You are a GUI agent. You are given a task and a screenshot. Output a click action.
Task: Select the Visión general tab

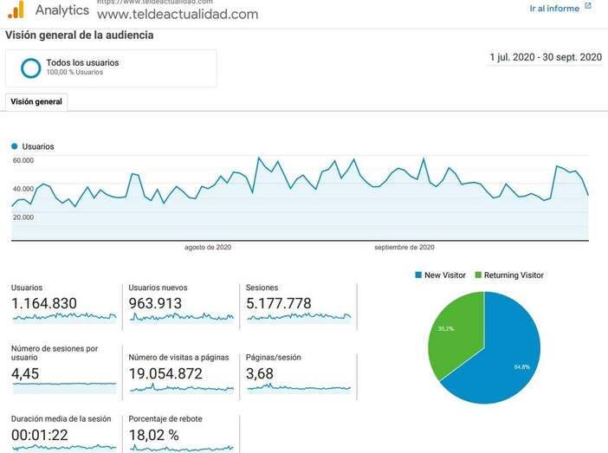[36, 101]
